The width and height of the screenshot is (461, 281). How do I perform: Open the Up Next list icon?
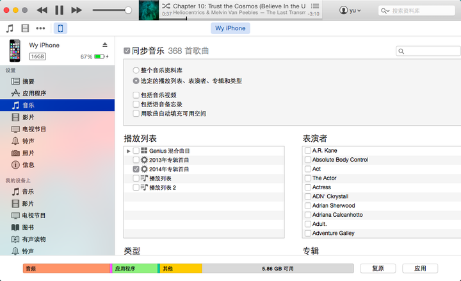coord(315,6)
